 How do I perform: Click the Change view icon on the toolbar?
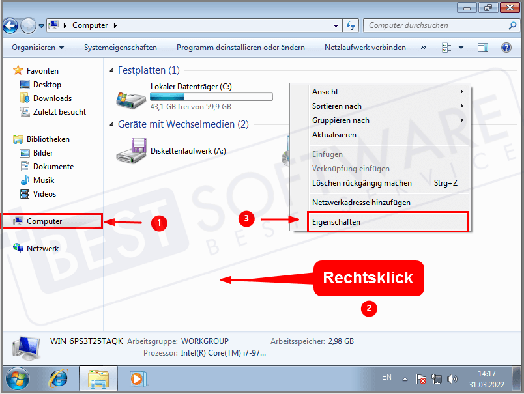coord(446,47)
